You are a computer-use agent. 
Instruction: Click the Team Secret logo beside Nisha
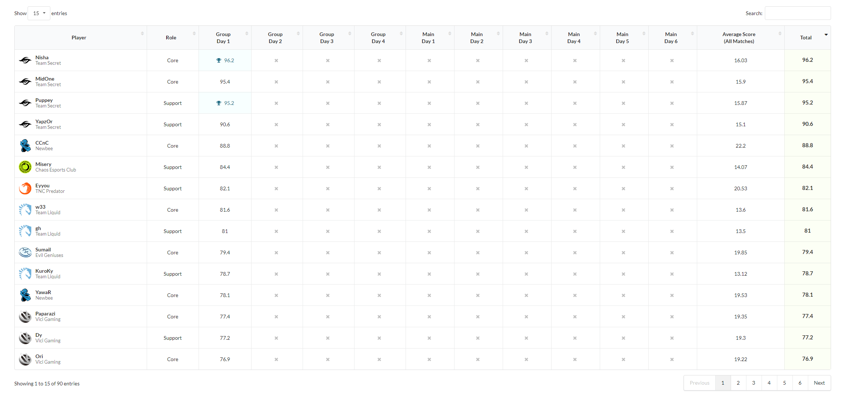pos(25,60)
